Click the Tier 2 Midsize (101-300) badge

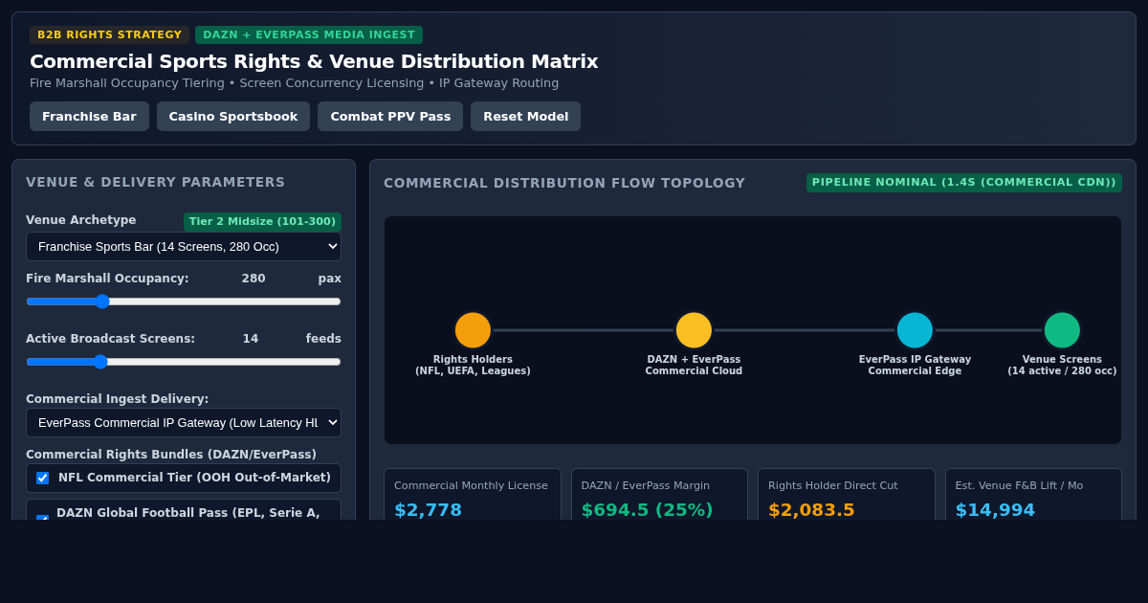pyautogui.click(x=262, y=221)
